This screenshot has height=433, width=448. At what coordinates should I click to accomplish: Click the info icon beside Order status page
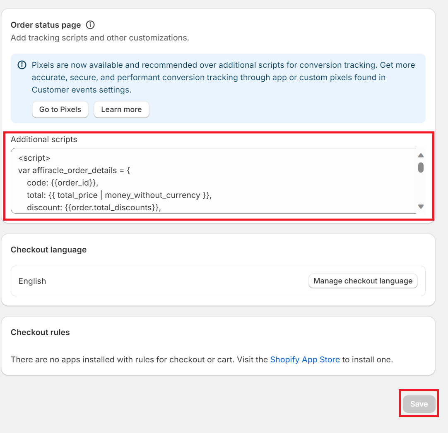90,25
